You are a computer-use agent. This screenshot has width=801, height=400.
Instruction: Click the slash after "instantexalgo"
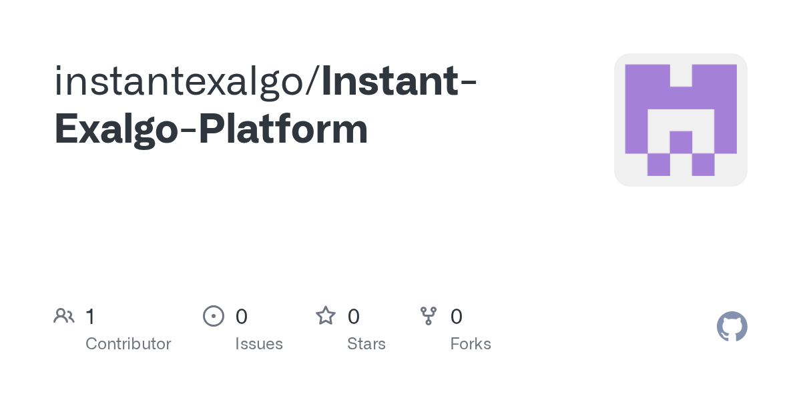point(314,80)
